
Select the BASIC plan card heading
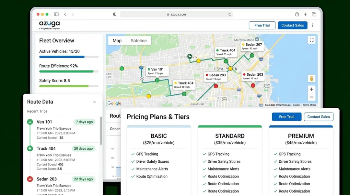pos(159,136)
